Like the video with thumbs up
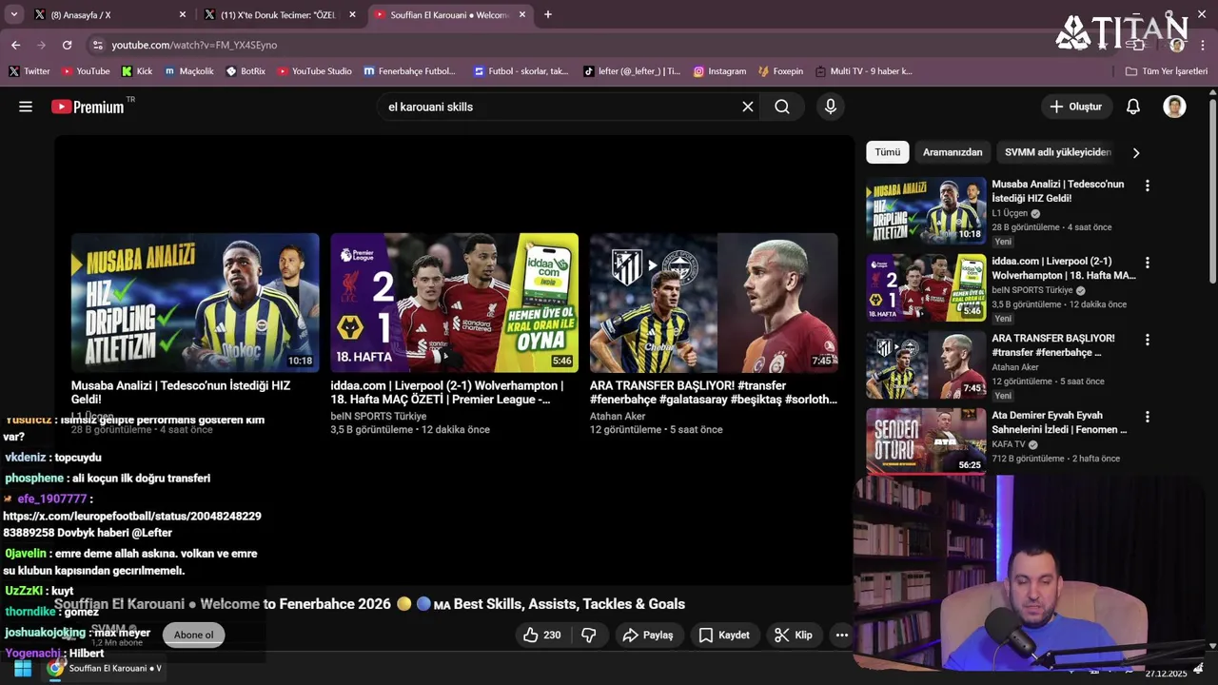Image resolution: width=1218 pixels, height=685 pixels. [541, 635]
